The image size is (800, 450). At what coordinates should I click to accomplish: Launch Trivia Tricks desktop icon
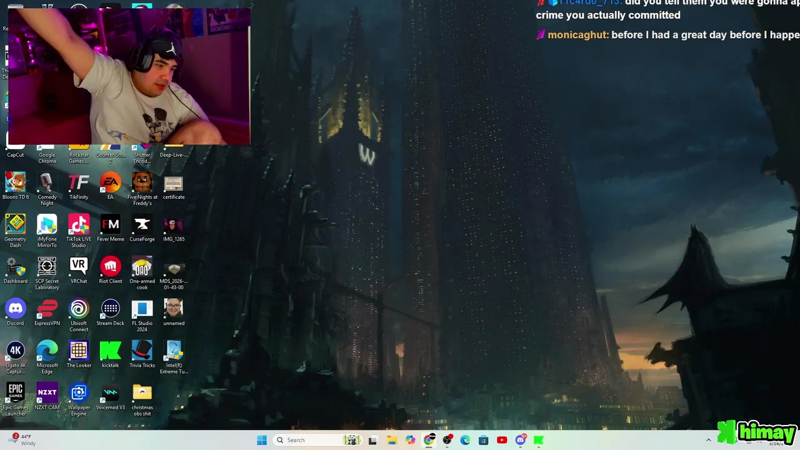click(142, 354)
